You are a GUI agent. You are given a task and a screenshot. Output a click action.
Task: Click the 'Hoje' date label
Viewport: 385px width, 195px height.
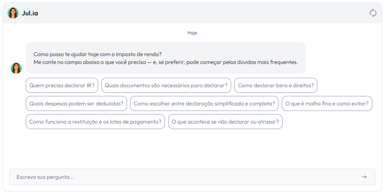tap(192, 33)
